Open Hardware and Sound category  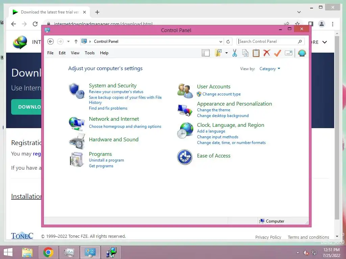[x=114, y=139]
